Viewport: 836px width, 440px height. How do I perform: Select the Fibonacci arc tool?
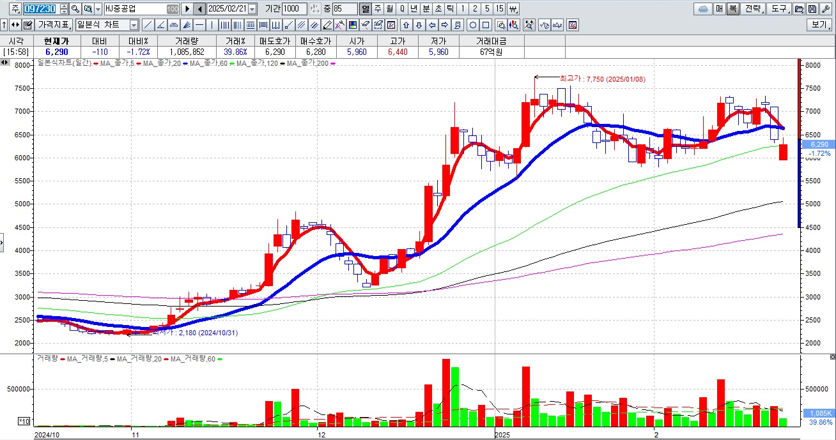tap(173, 25)
